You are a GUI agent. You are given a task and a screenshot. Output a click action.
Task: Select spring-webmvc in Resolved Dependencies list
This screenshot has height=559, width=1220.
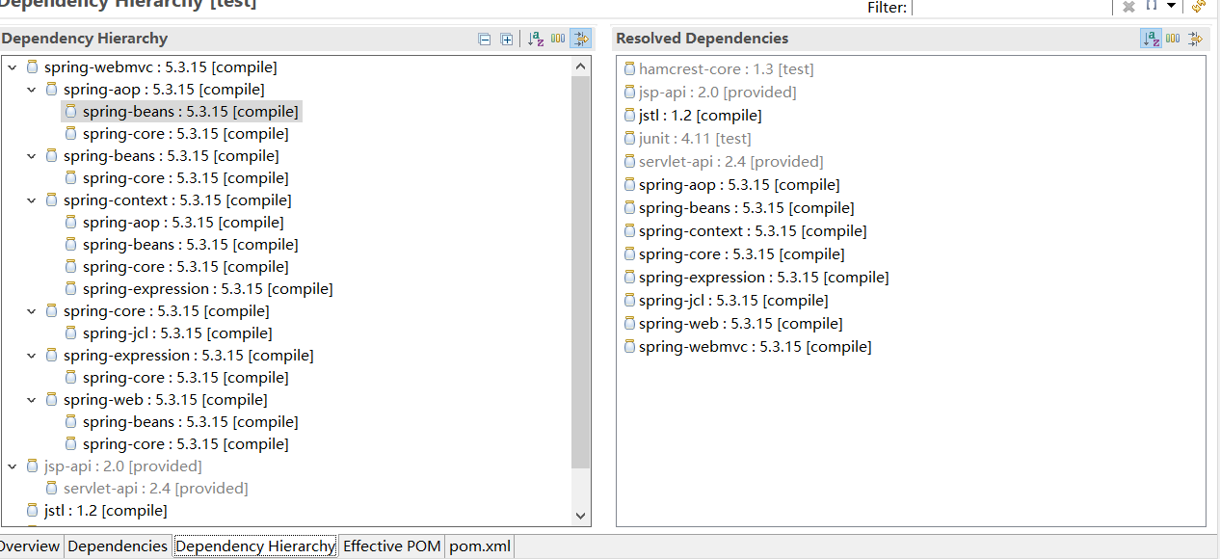[x=756, y=347]
